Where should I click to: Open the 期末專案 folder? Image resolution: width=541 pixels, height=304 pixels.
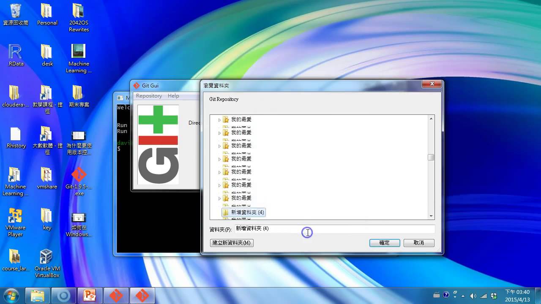pyautogui.click(x=79, y=97)
